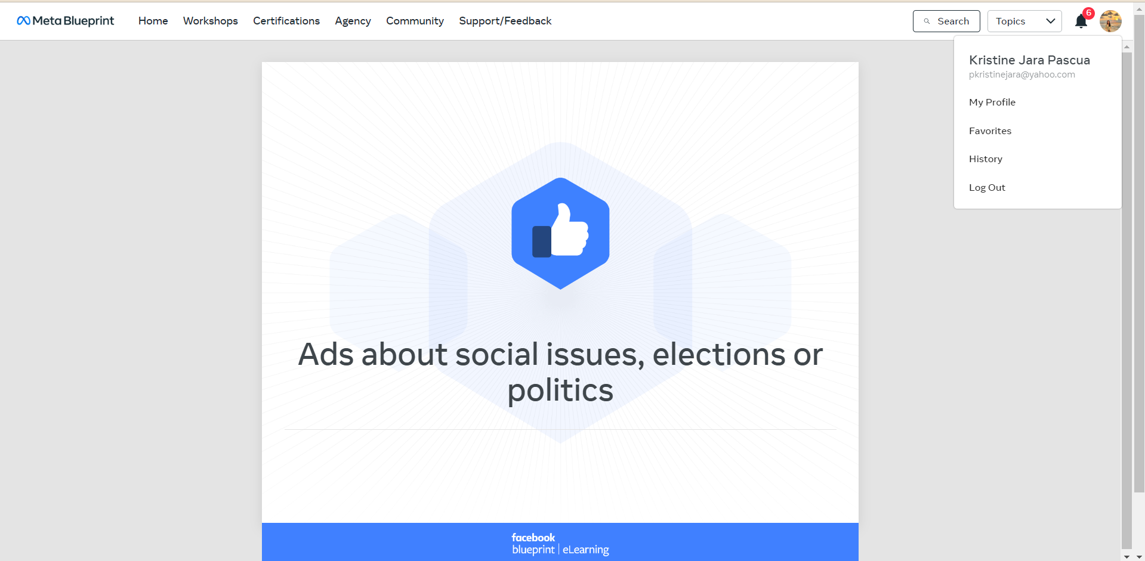The image size is (1145, 561).
Task: Expand the Topics dropdown
Action: [1024, 21]
